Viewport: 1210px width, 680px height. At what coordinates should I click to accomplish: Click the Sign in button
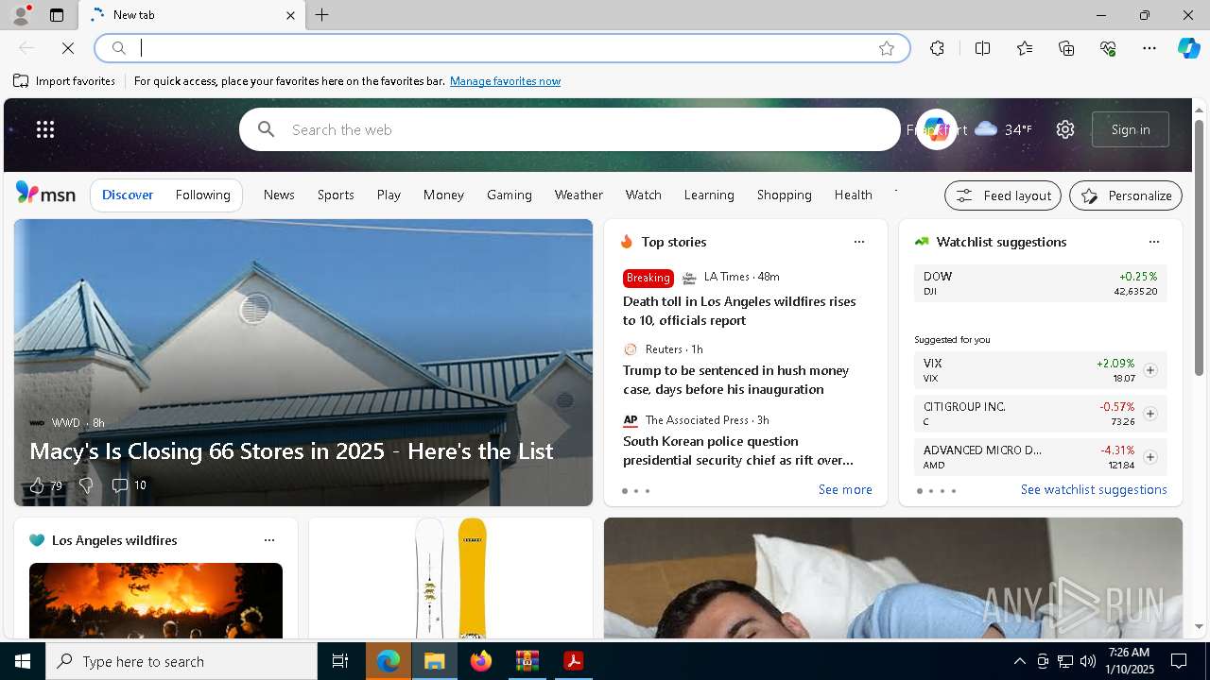1131,129
